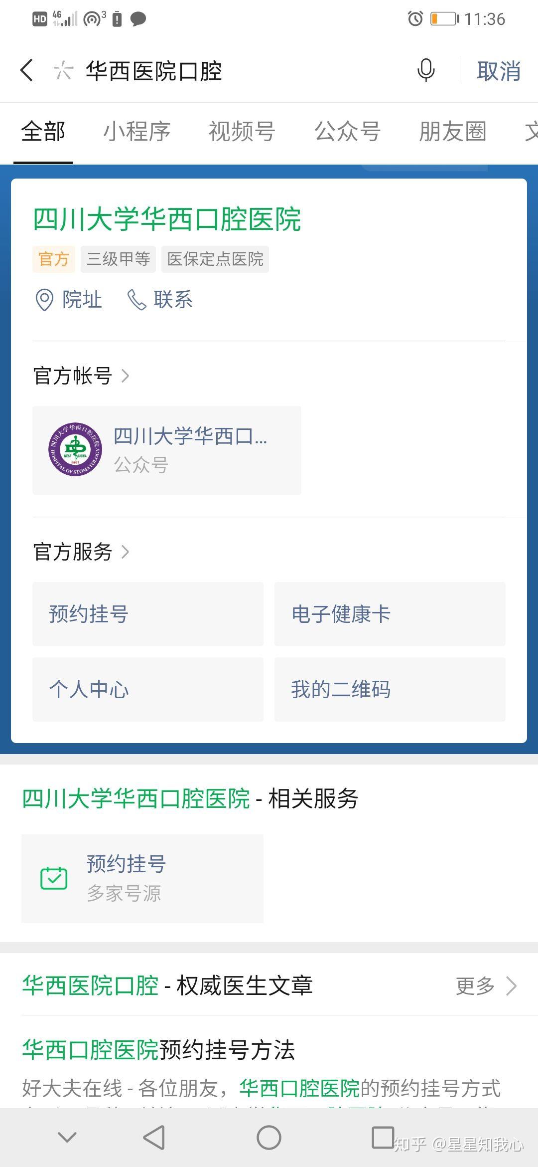Open the purple hospital logo account
Viewport: 538px width, 1167px height.
click(75, 449)
